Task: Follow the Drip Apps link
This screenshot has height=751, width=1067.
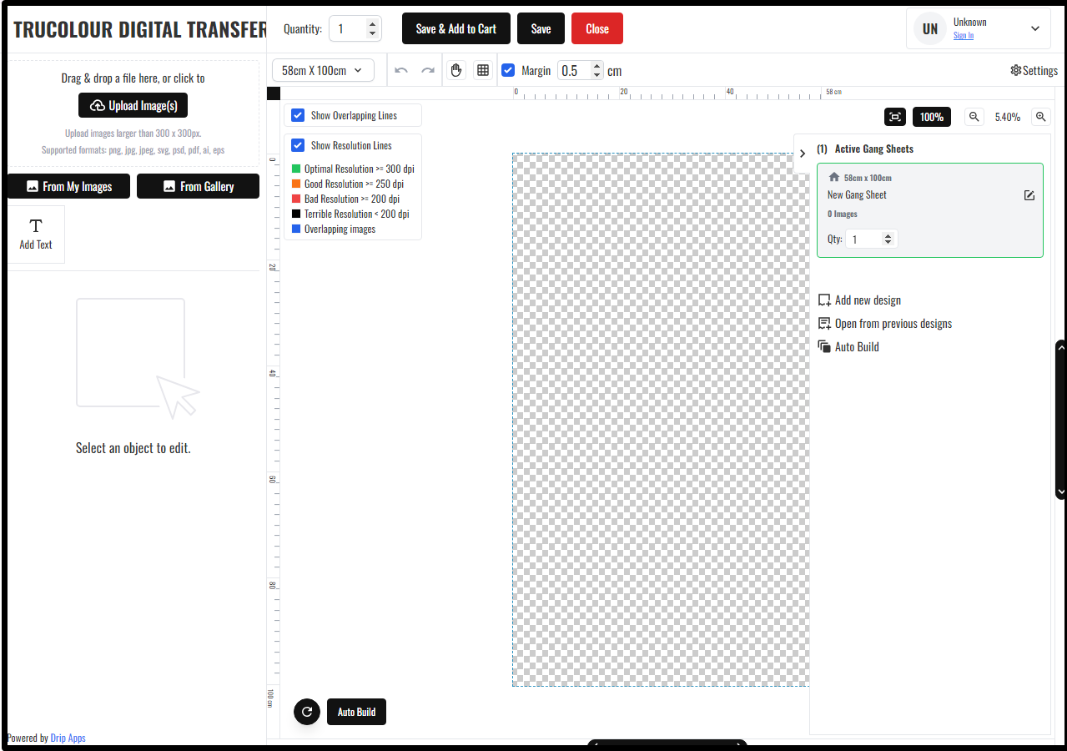Action: 68,738
